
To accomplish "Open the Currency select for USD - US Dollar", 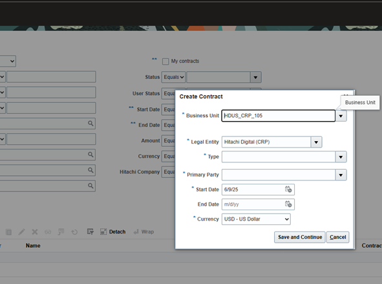I will (x=256, y=219).
